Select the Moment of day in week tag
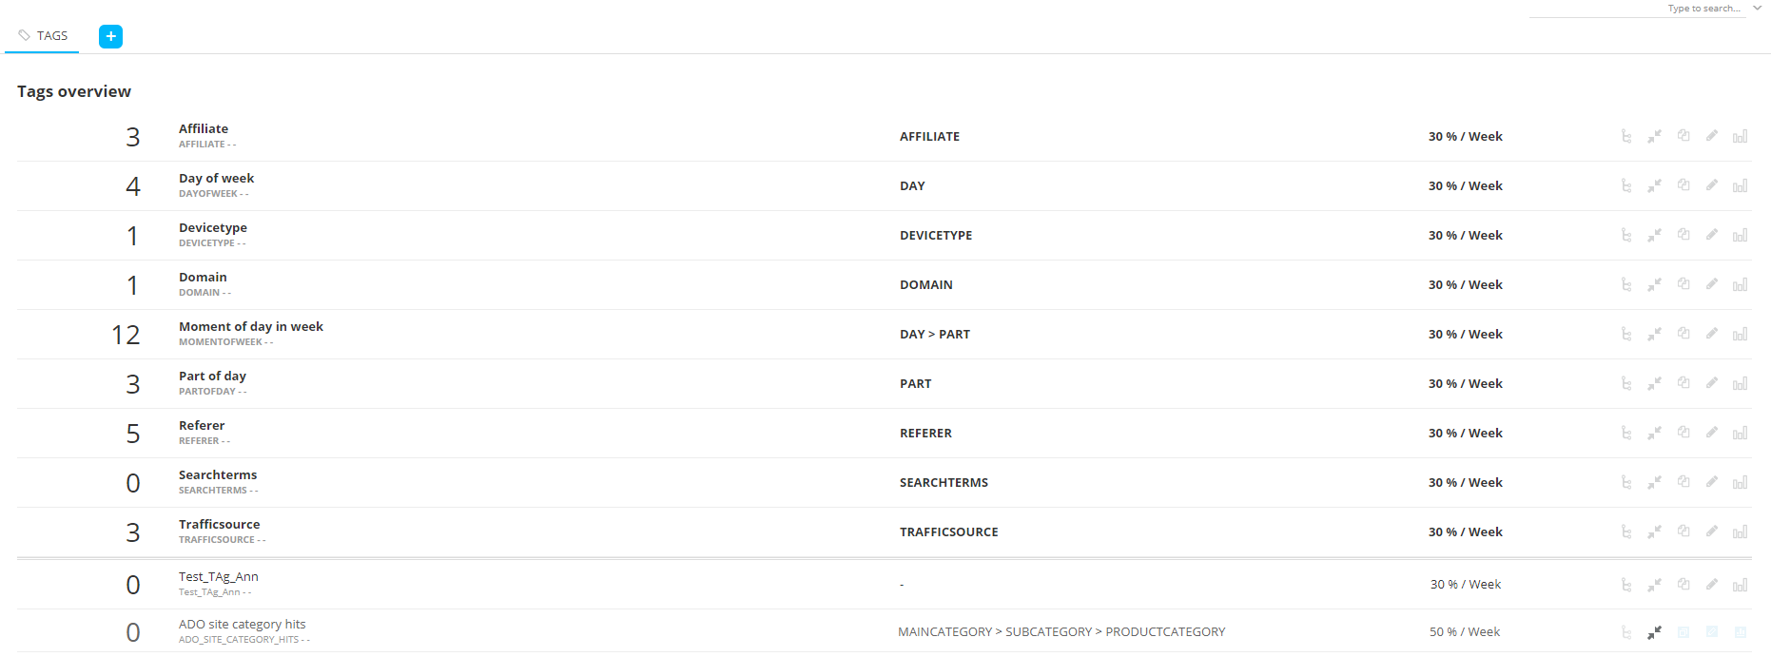Screen dimensions: 1771x657 point(251,327)
